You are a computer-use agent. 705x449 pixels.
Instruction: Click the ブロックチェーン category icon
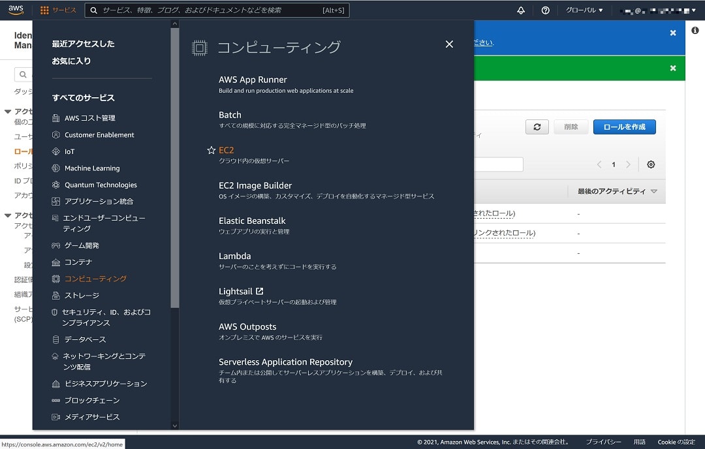[55, 400]
